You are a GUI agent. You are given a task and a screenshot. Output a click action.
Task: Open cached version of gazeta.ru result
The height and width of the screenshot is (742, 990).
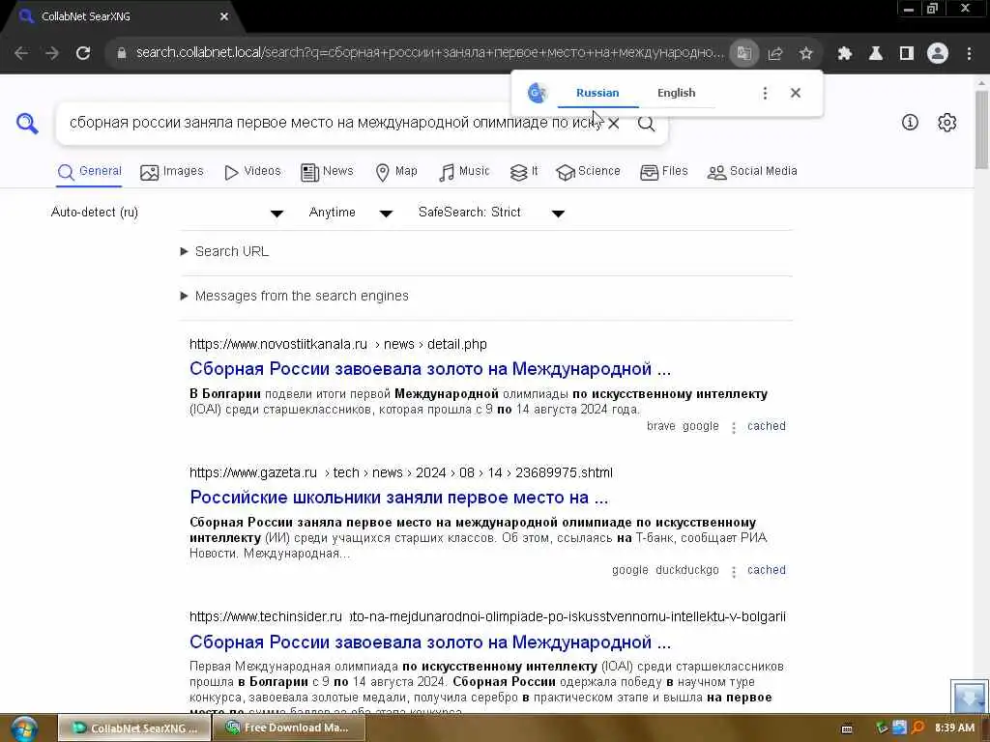click(767, 570)
